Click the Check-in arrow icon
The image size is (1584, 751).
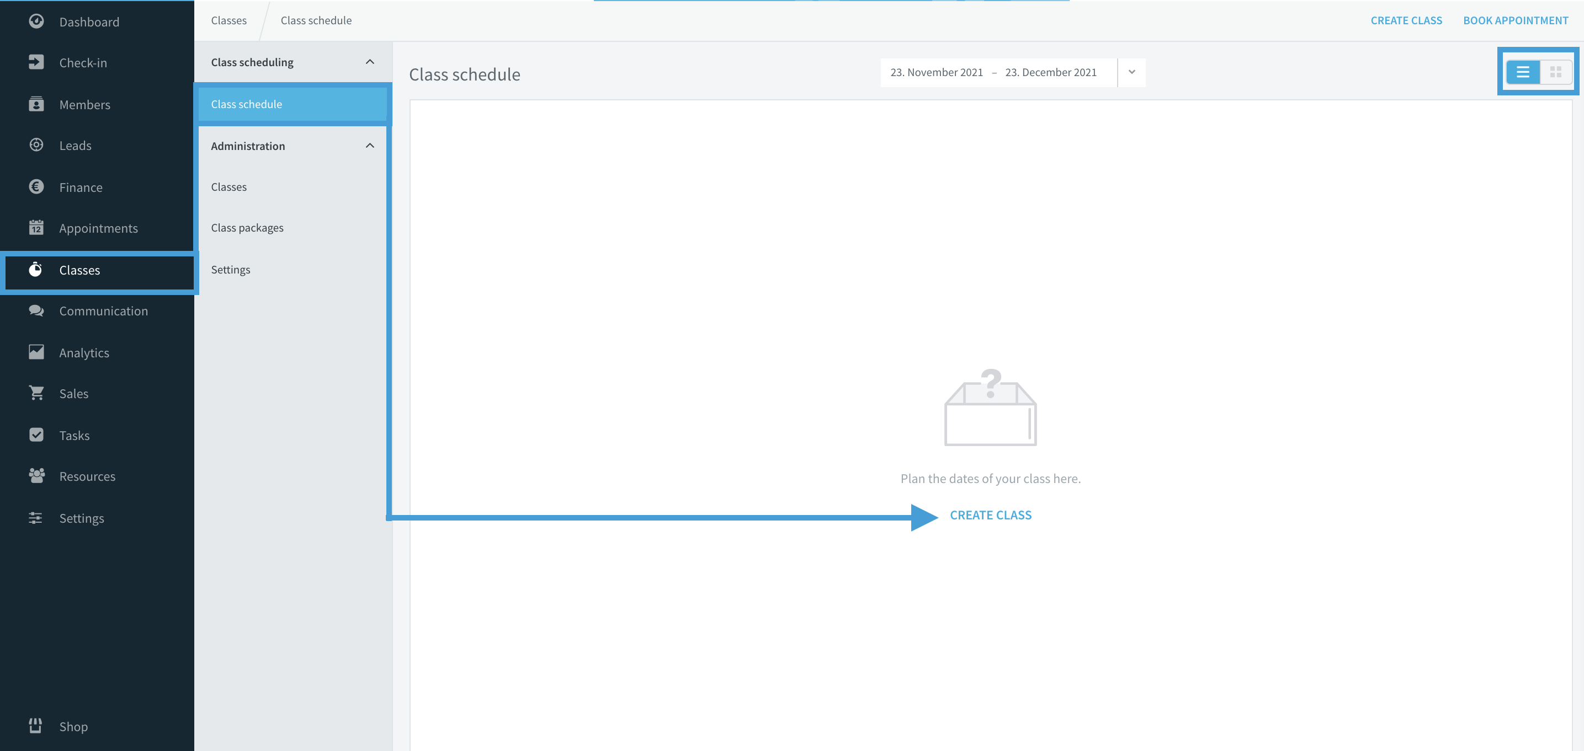(x=36, y=62)
